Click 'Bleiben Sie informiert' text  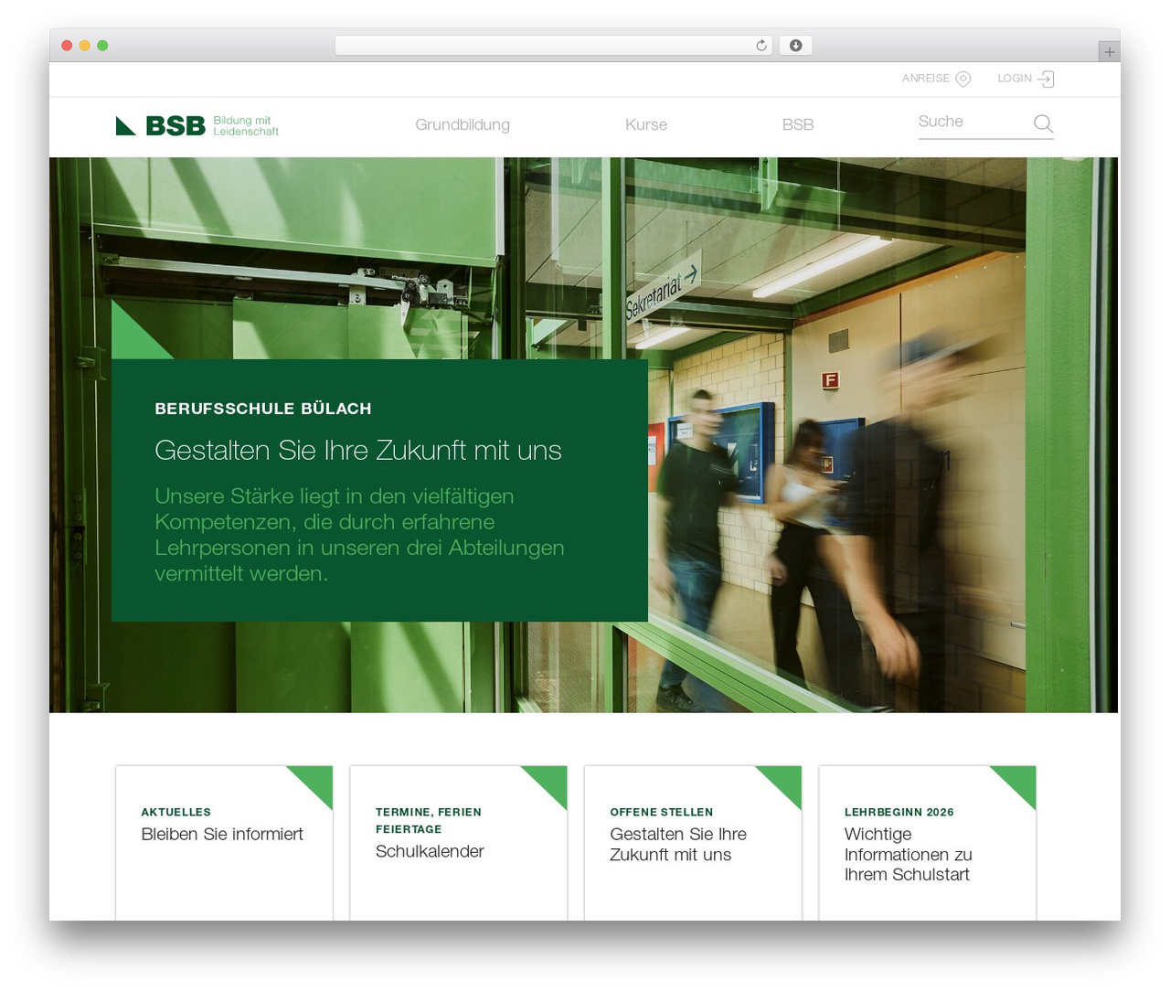click(x=222, y=834)
